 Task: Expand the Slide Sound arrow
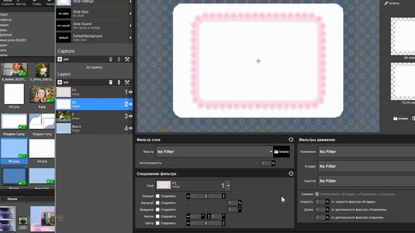click(x=130, y=26)
